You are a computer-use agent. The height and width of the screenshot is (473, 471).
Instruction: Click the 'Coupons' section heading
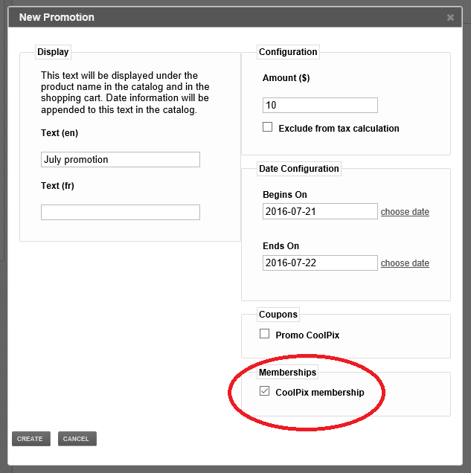[x=278, y=315]
